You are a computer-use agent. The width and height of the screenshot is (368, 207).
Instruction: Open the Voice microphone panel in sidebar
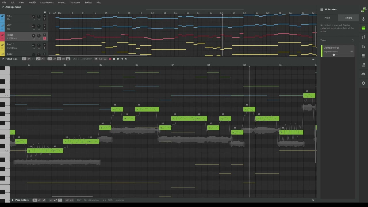(x=363, y=19)
